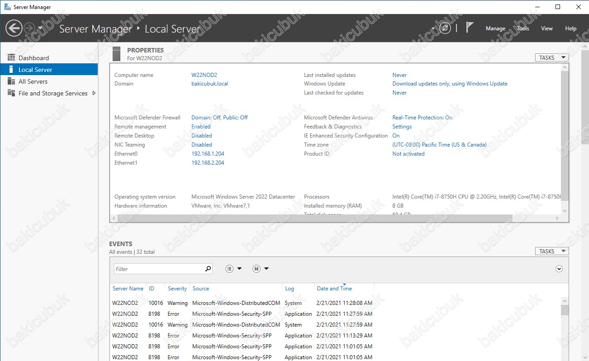Click the File and Storage Services icon
589x361 pixels.
coord(11,93)
